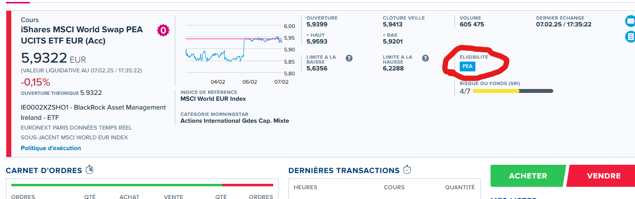The height and width of the screenshot is (199, 635).
Task: Click the Dernier échange timestamp 07.02.25 / 17:35:22
Action: click(564, 24)
